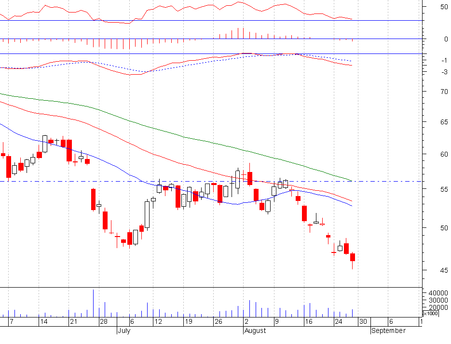Click the '45' price axis label
The image size is (451, 344).
point(444,270)
